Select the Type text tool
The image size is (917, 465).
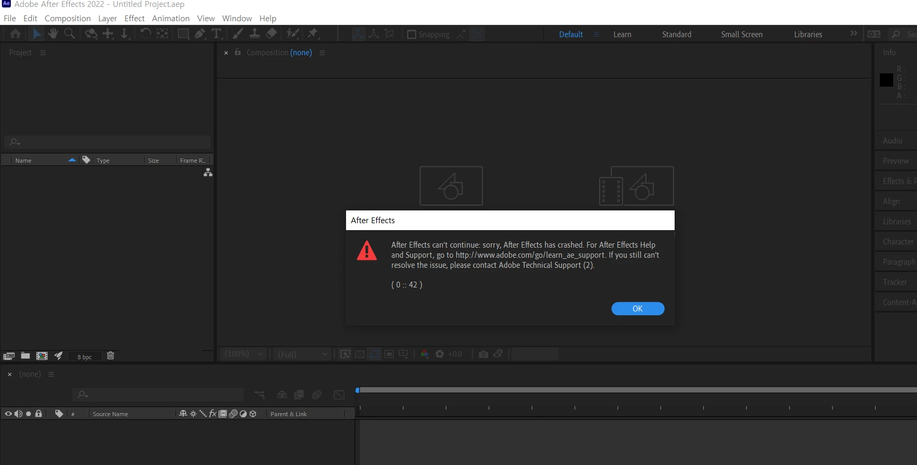click(216, 34)
